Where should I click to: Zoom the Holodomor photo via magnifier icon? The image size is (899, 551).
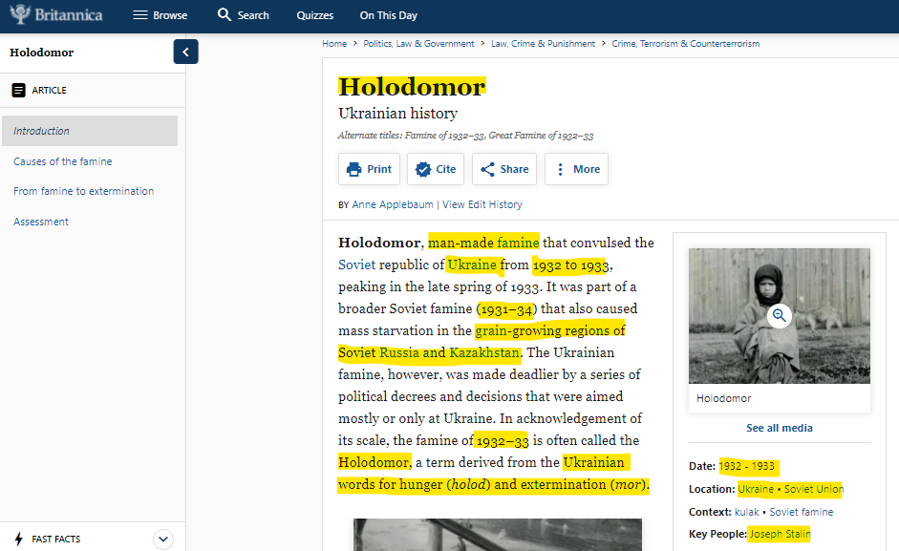780,315
